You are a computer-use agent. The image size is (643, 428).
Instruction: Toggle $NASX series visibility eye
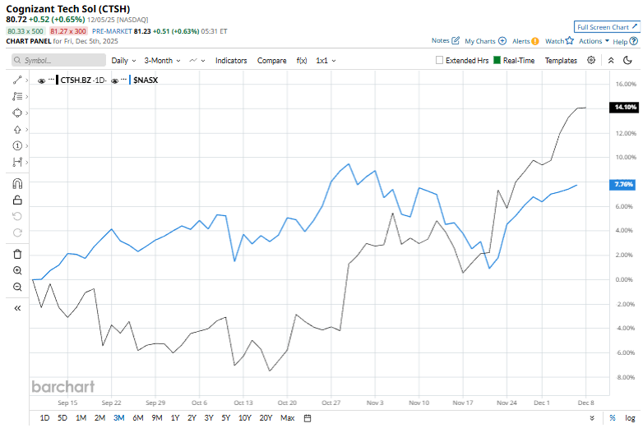[x=115, y=81]
